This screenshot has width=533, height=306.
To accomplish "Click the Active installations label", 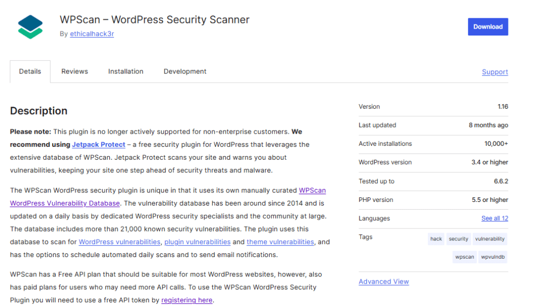I will click(385, 144).
